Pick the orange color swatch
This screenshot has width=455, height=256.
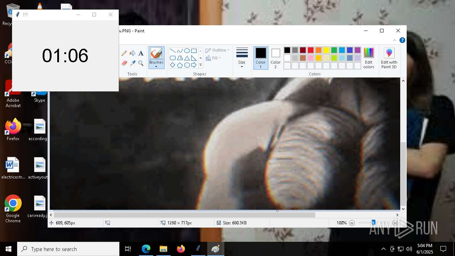tap(318, 50)
